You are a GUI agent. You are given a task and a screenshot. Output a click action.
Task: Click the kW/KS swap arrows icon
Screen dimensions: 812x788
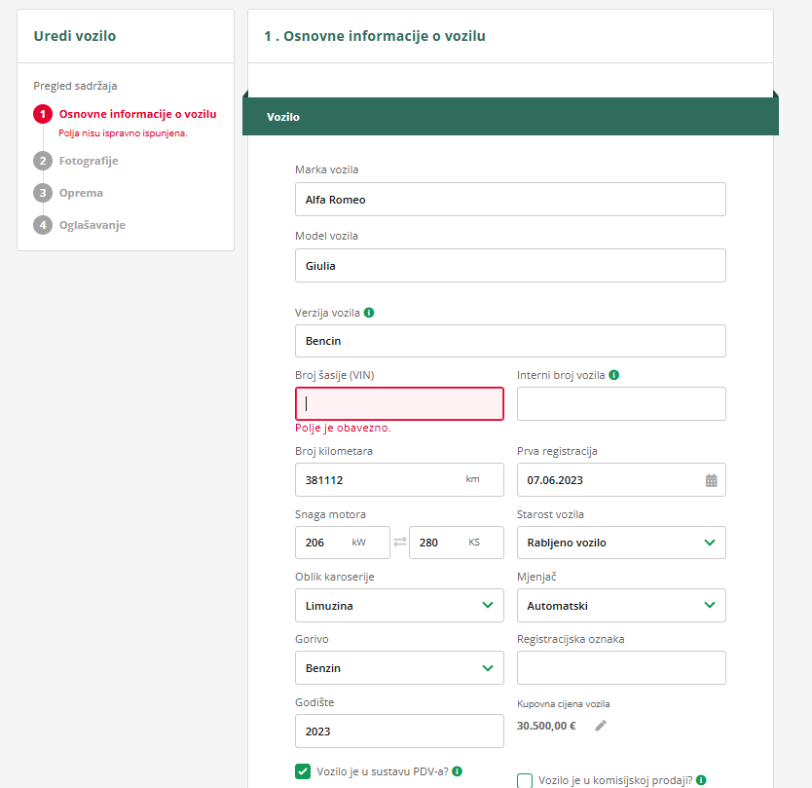click(399, 543)
